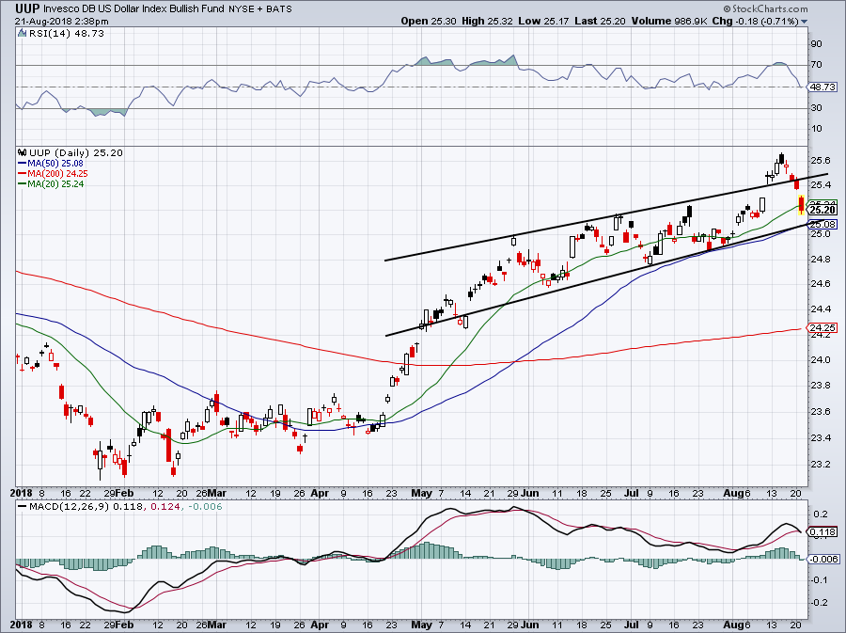The image size is (846, 633).
Task: Select the green MA(20) legend line marker
Action: [x=23, y=184]
